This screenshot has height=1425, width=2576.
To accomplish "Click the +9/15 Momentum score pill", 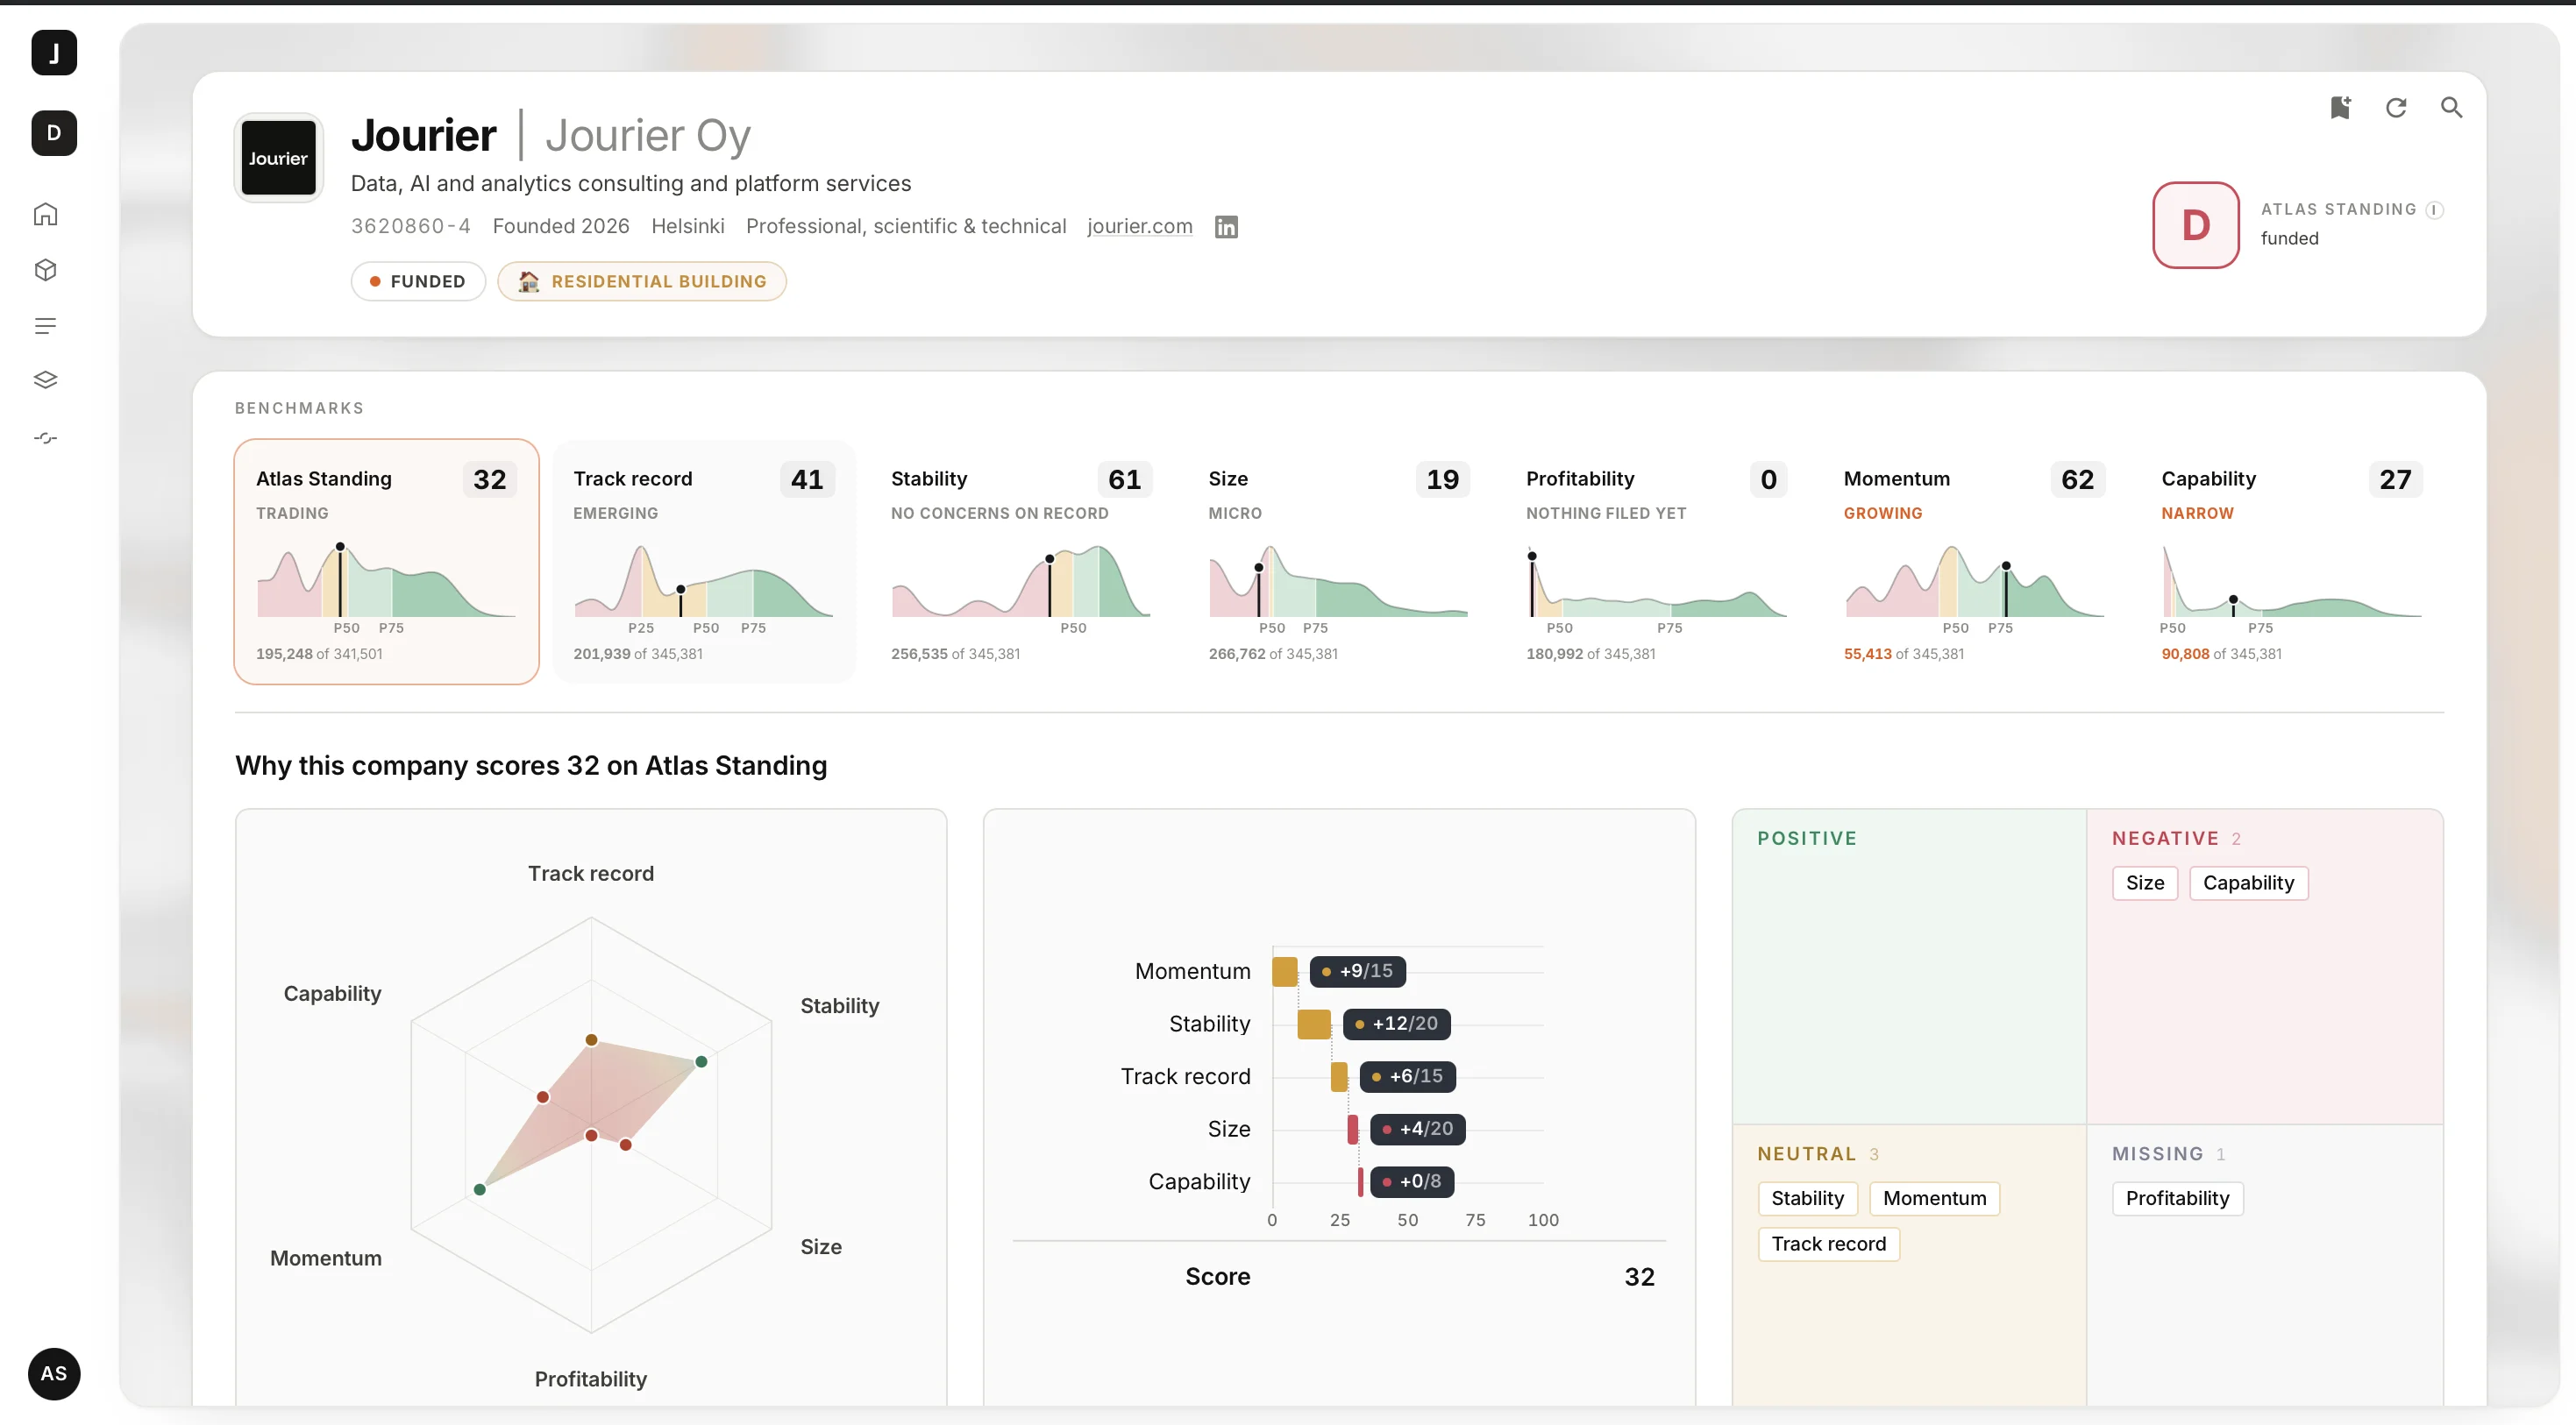I will click(x=1357, y=971).
